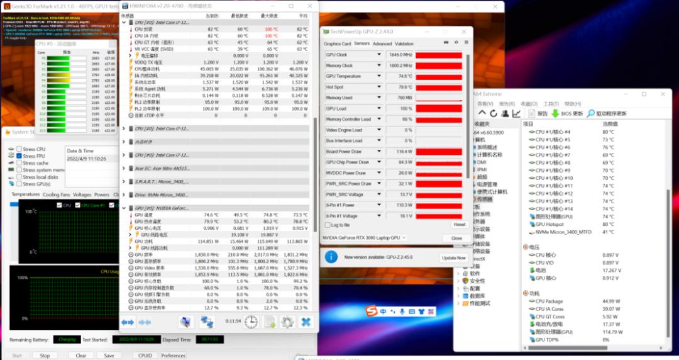The height and width of the screenshot is (360, 679).
Task: Check the Log to file box in GPU-Z
Action: (x=328, y=225)
